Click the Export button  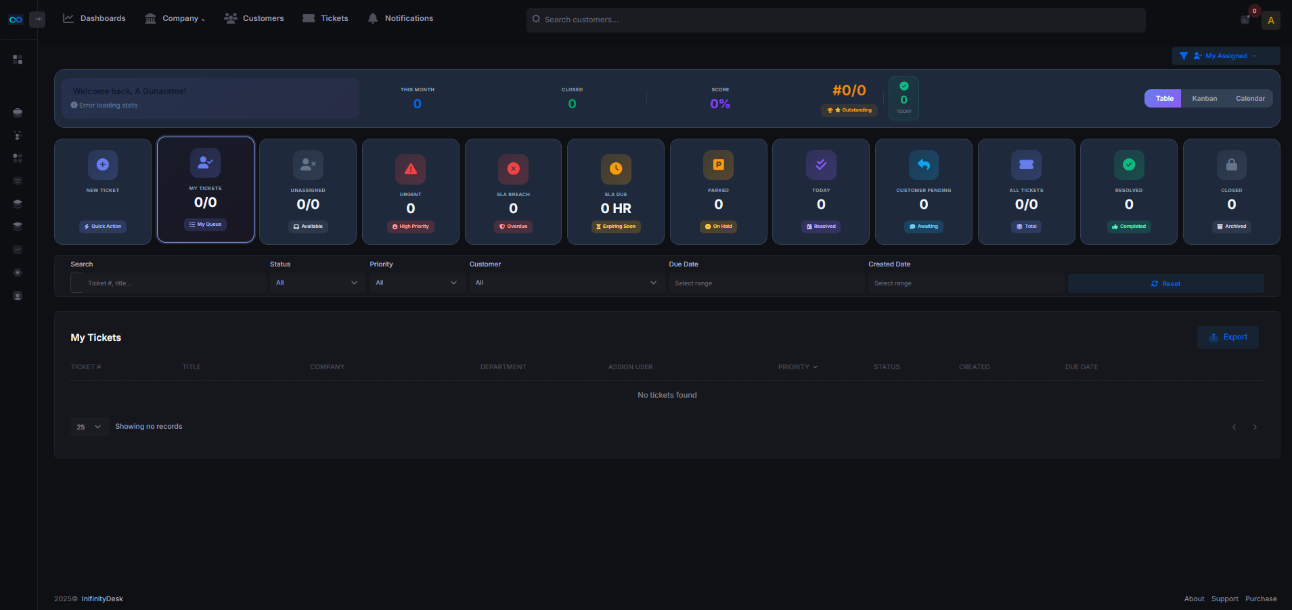[1228, 337]
